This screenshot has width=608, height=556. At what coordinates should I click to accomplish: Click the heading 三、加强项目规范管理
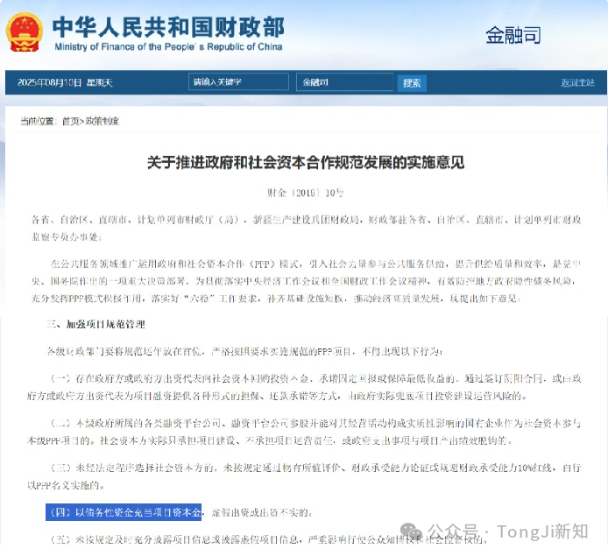(x=95, y=324)
